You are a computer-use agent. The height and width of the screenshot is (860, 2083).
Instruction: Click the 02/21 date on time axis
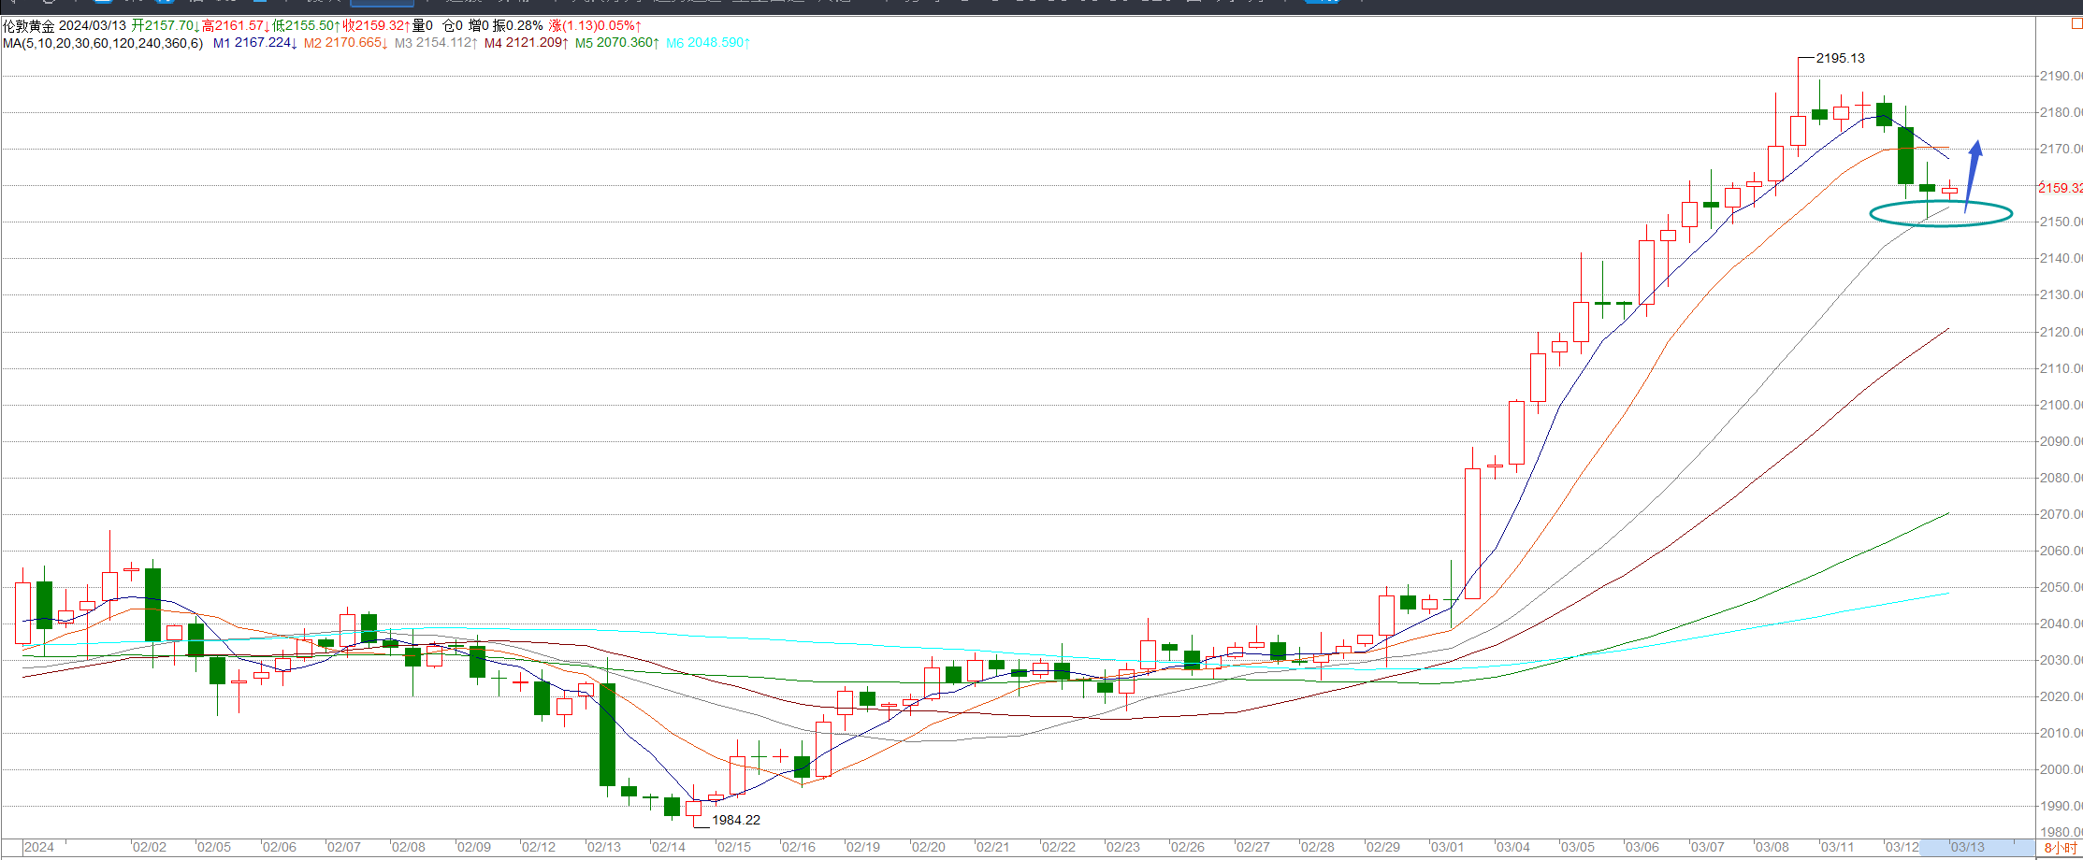coord(992,847)
